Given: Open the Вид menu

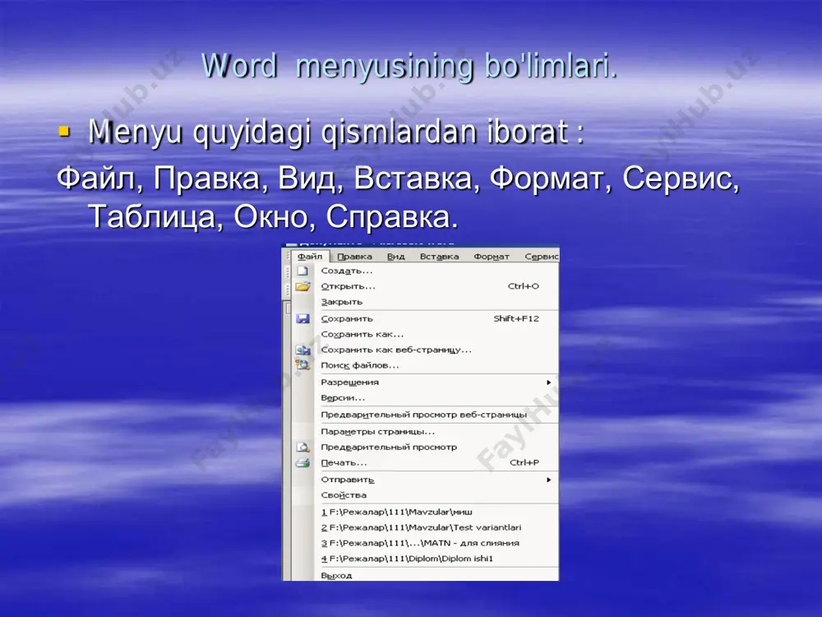Looking at the screenshot, I should tap(396, 256).
